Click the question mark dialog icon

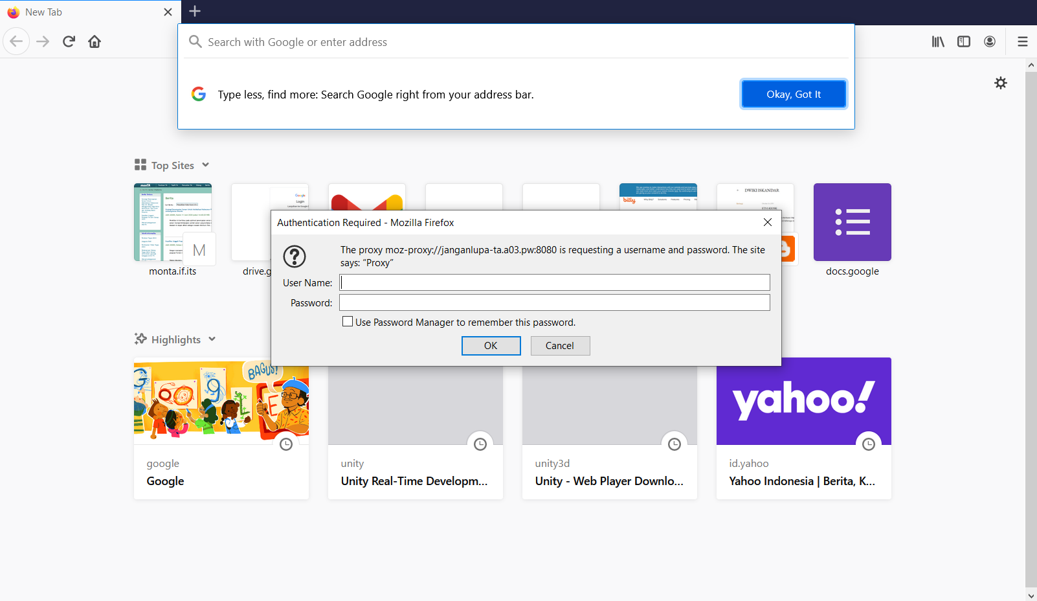click(295, 256)
